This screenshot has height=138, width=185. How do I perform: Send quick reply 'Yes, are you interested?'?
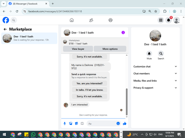90,84
